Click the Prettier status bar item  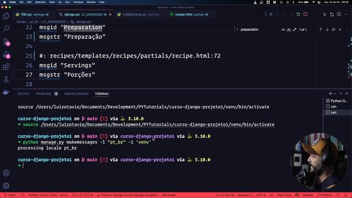pos(324,195)
